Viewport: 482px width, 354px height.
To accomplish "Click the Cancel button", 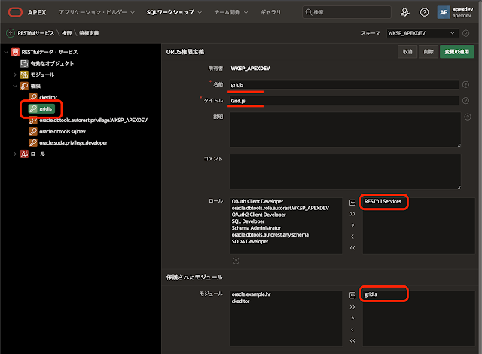I will [407, 52].
